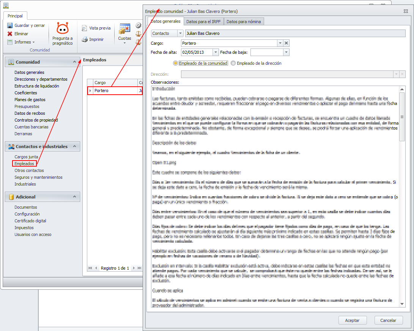Open the Informes report icon
This screenshot has width=414, height=331.
[x=10, y=42]
